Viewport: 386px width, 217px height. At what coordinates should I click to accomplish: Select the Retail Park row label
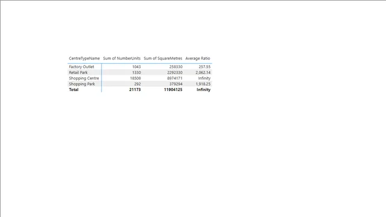point(78,72)
